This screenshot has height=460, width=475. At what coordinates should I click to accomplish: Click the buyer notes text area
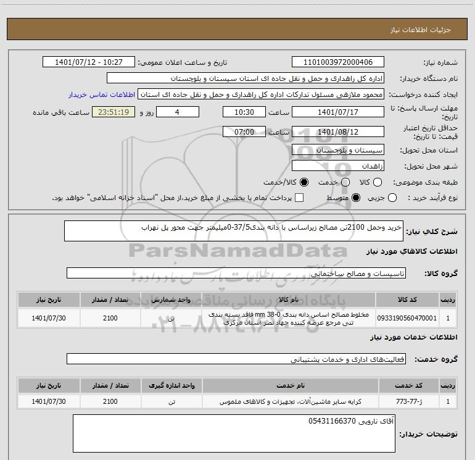pyautogui.click(x=234, y=433)
